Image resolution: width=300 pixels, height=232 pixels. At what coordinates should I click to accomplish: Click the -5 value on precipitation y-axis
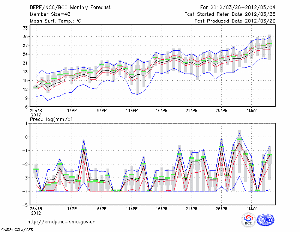(25, 205)
